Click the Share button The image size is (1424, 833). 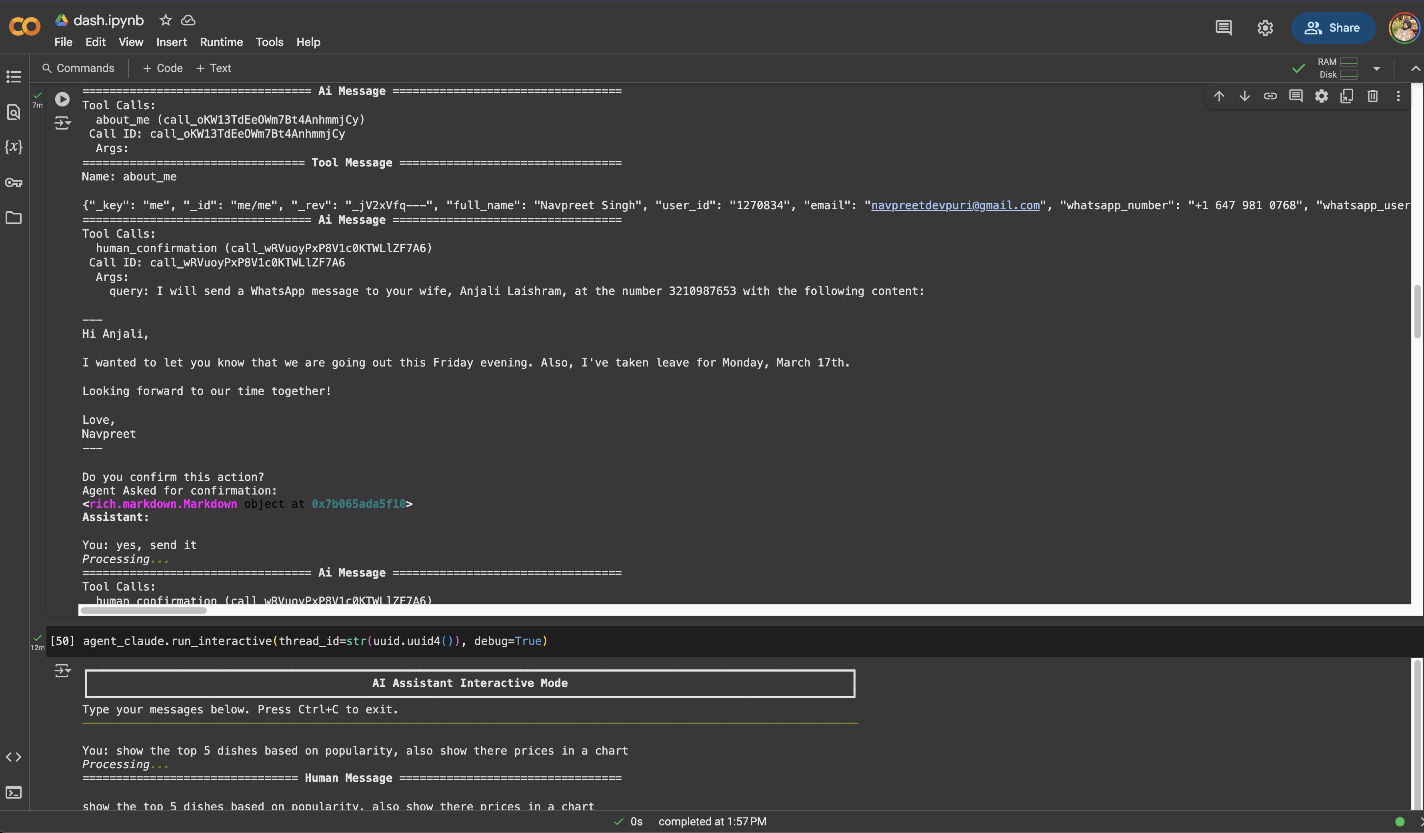click(x=1332, y=28)
